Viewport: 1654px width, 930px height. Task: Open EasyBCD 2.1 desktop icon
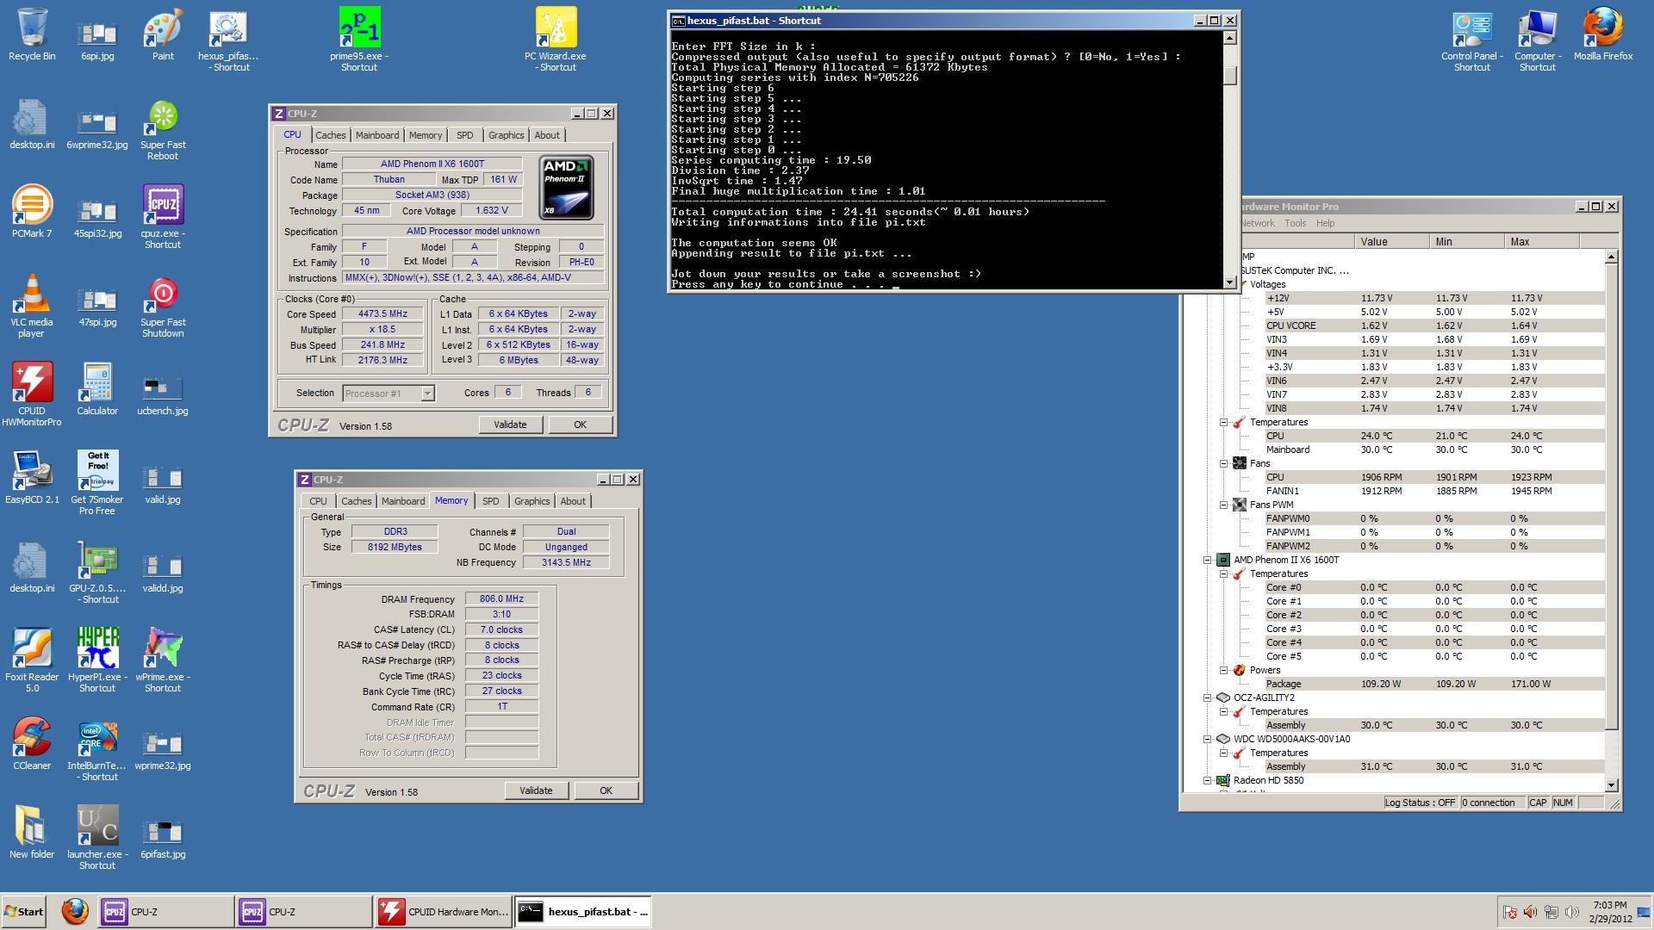coord(32,477)
